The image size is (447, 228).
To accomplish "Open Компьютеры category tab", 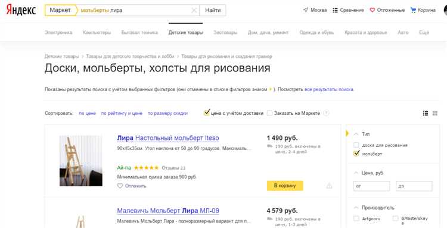I will click(97, 33).
